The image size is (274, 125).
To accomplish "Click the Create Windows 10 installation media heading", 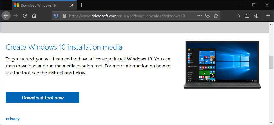I will point(64,47).
